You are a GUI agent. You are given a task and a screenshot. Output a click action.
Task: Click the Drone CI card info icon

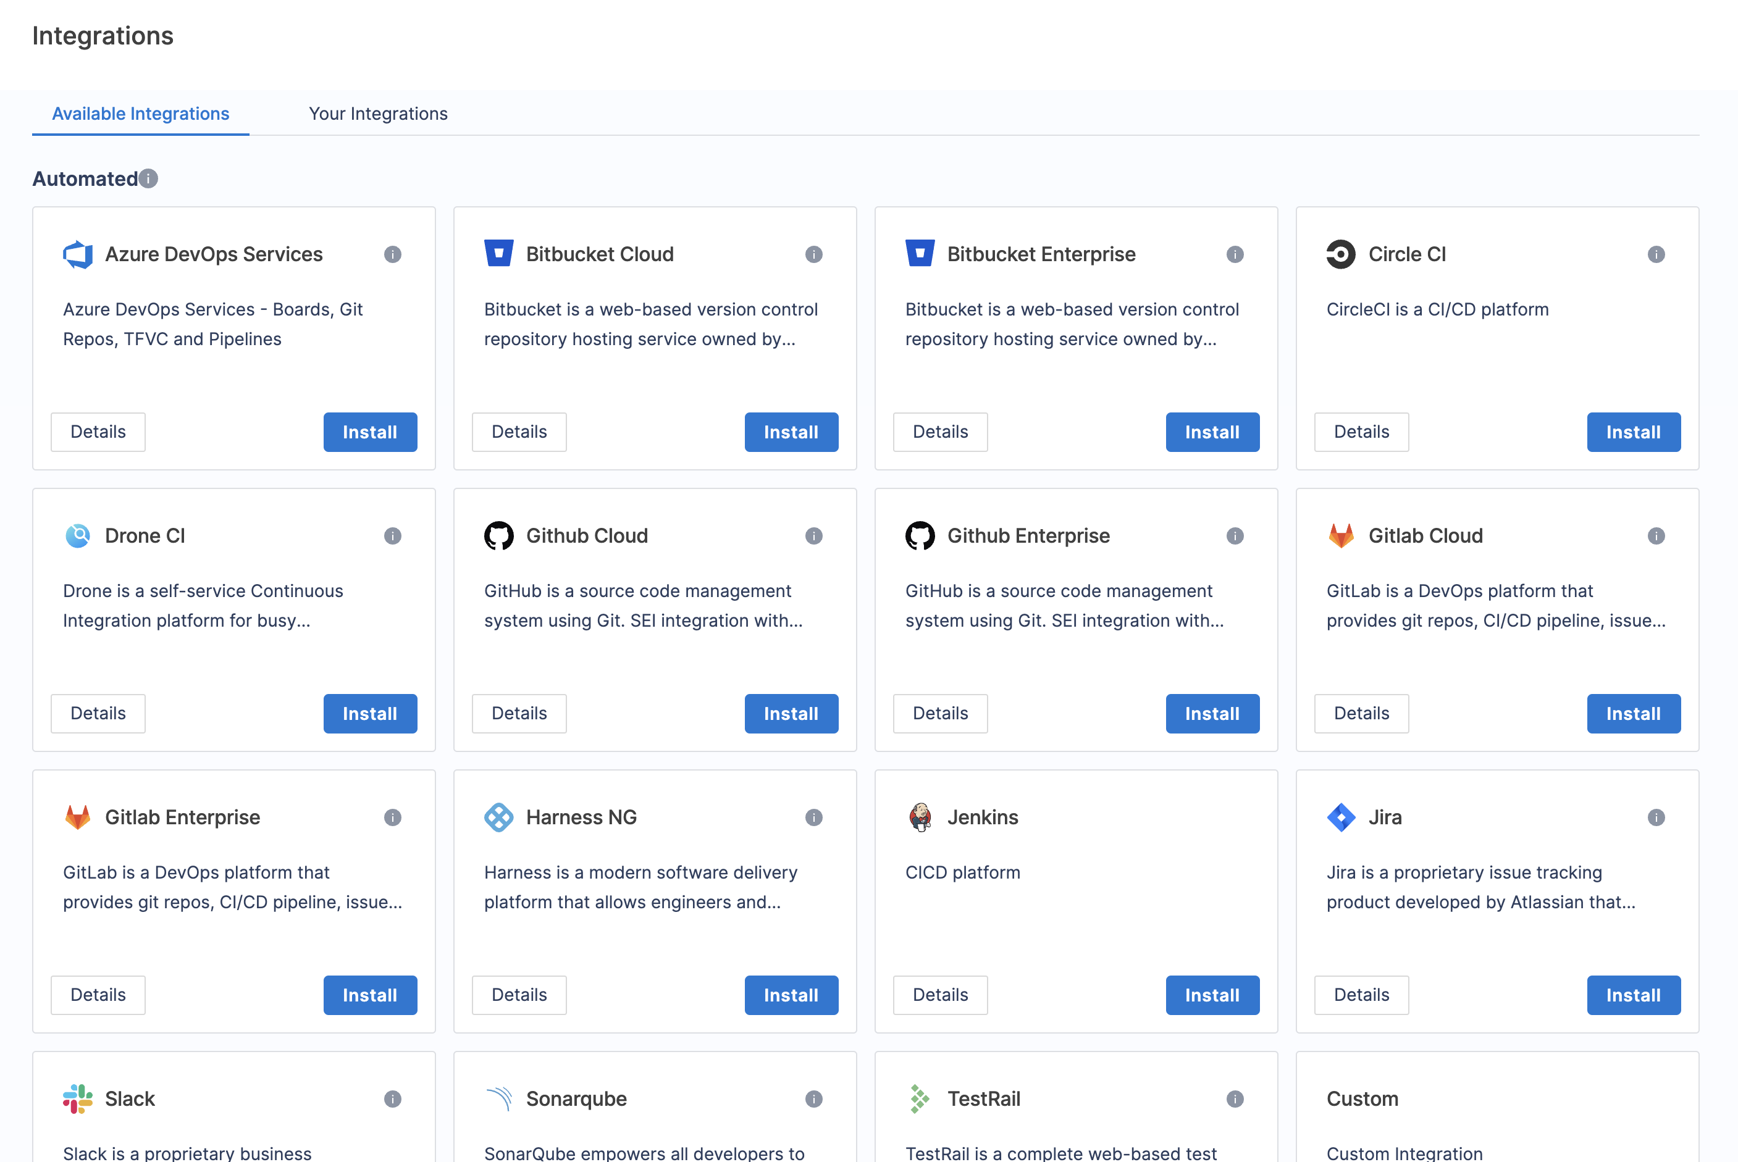[x=392, y=535]
